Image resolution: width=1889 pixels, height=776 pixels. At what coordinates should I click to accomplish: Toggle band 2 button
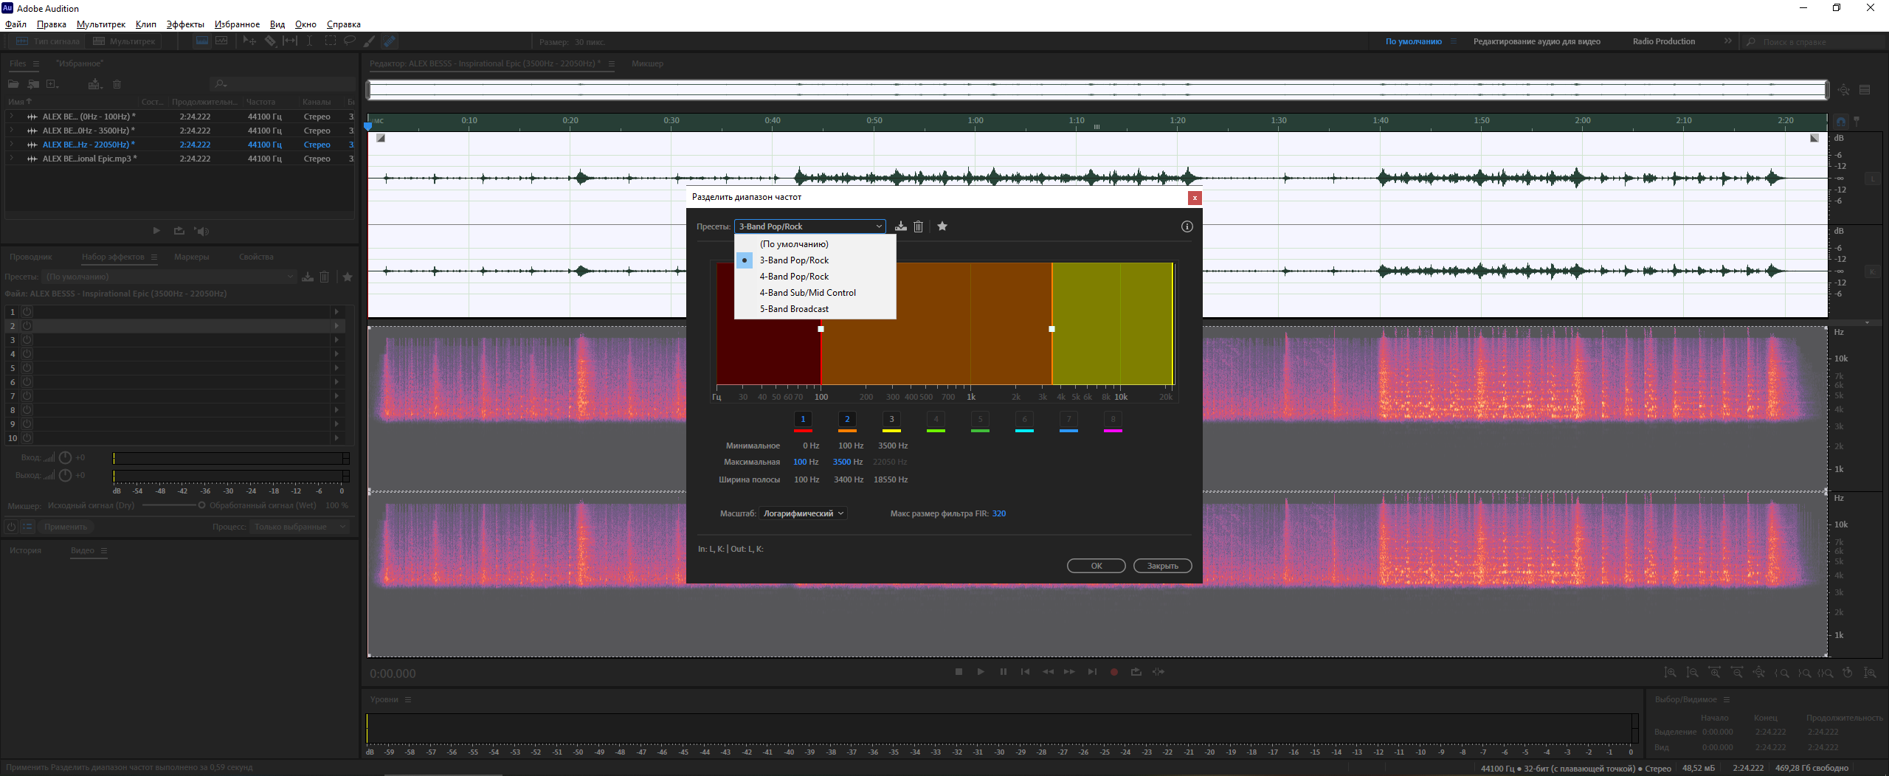[847, 419]
